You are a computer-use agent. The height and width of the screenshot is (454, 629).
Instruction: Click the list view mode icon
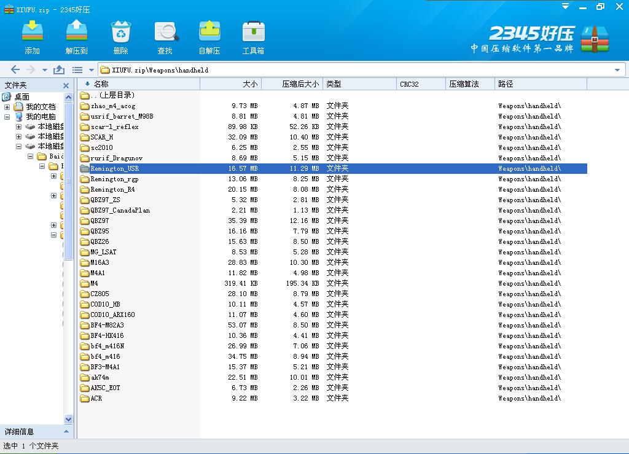[x=77, y=70]
